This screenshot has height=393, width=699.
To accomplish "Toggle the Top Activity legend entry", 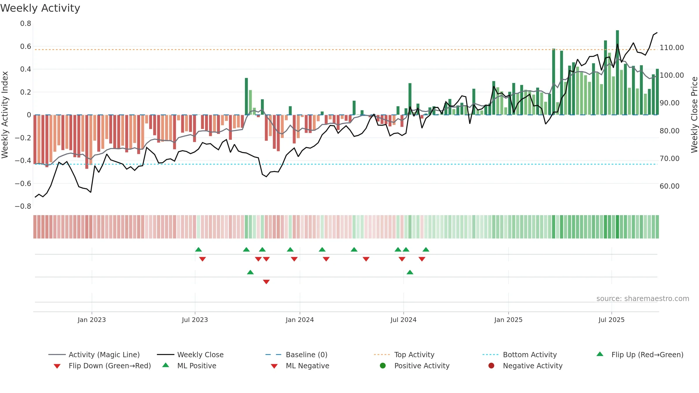I will (404, 355).
